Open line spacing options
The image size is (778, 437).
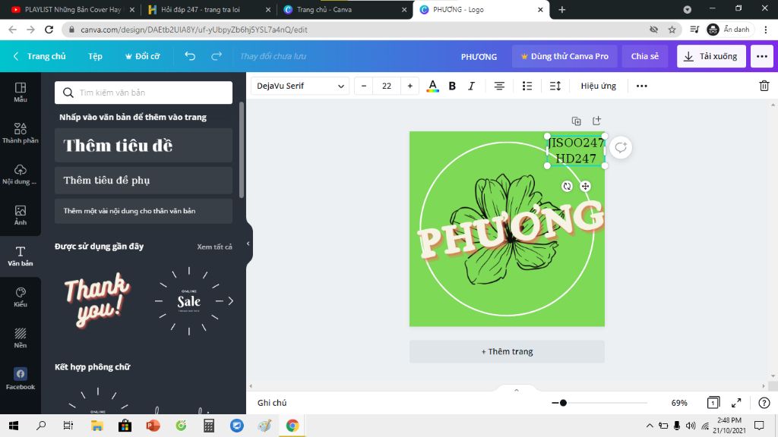click(x=555, y=86)
